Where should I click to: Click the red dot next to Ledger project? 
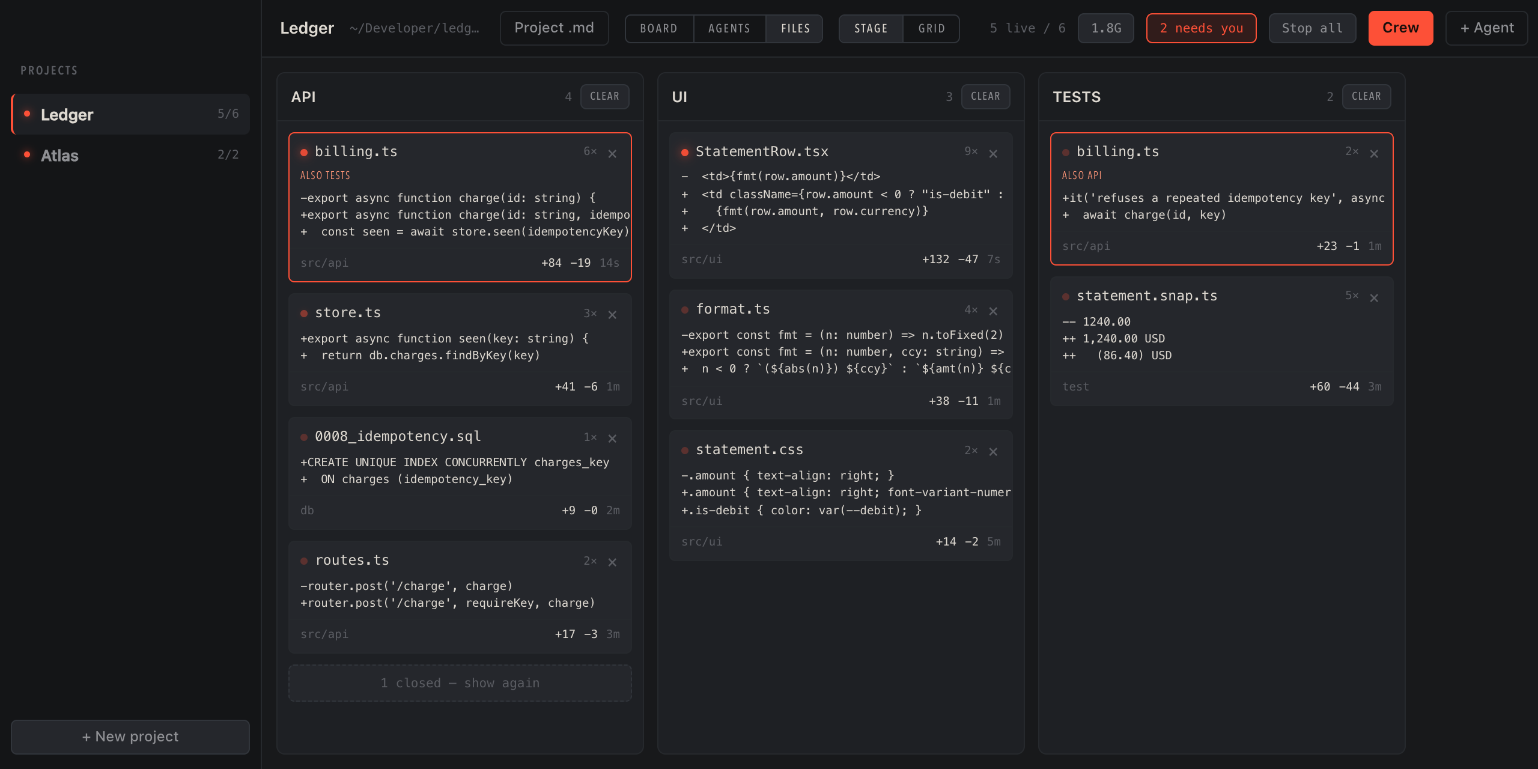point(27,114)
